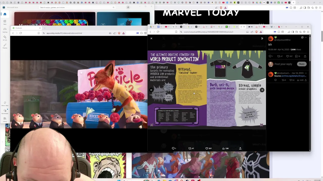
Task: Open AI Hub in Microsoft Store sidebar
Action: click(x=5, y=38)
